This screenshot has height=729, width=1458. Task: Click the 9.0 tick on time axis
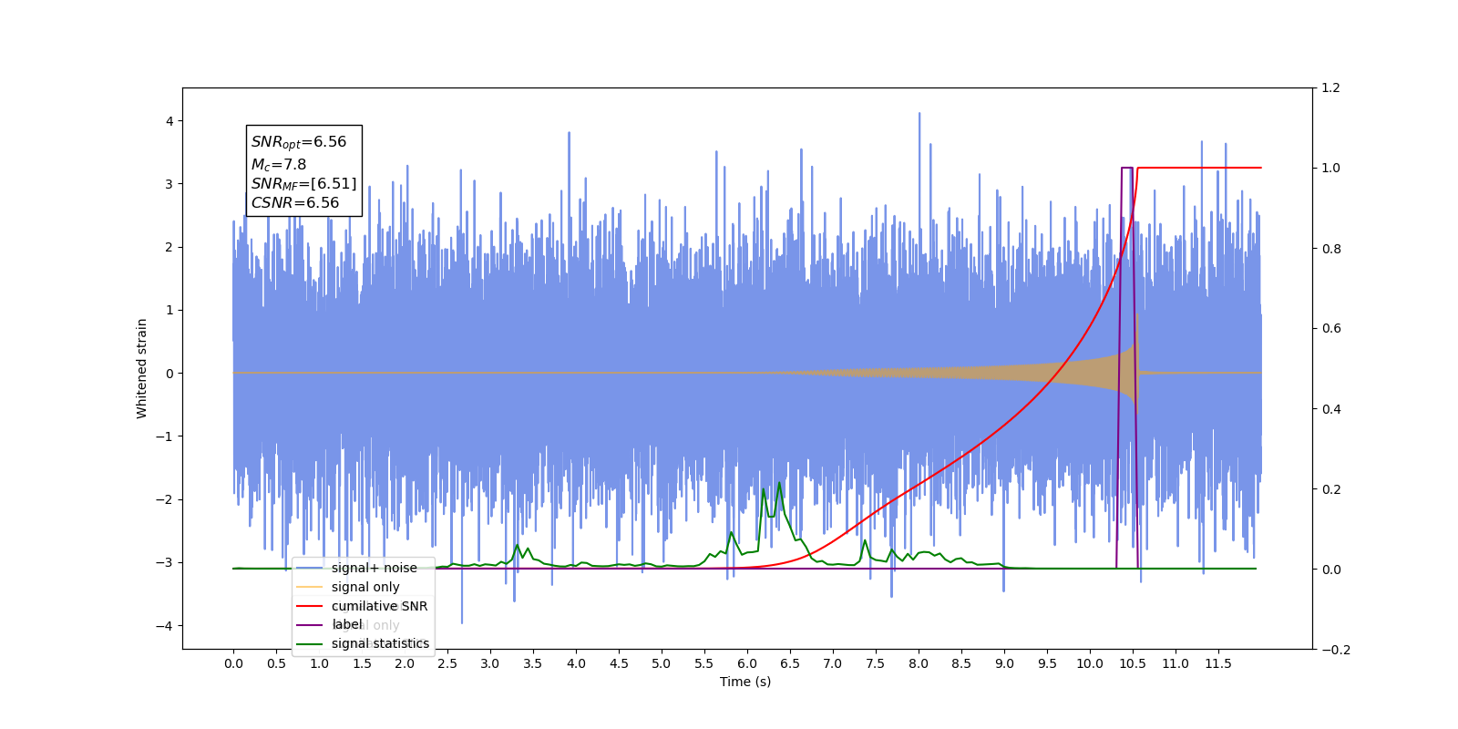1004,663
